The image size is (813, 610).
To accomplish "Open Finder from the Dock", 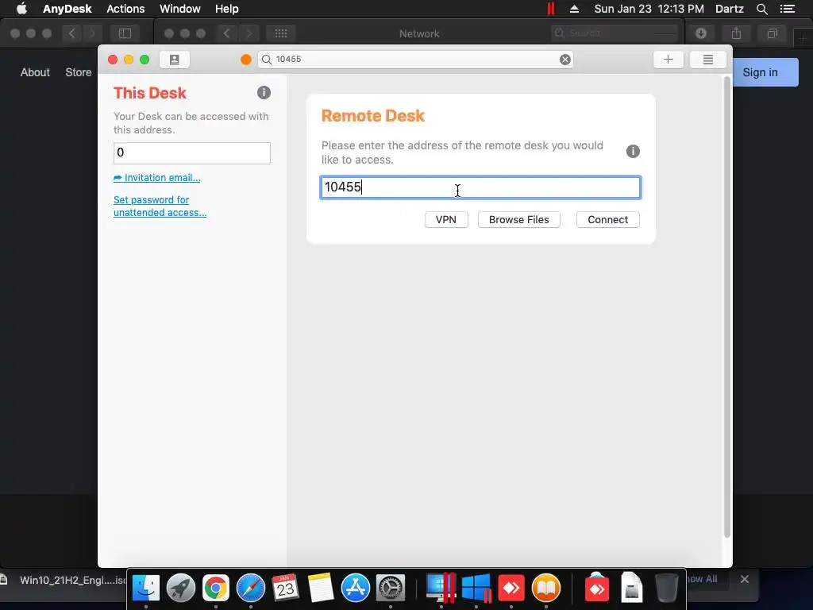I will [146, 589].
